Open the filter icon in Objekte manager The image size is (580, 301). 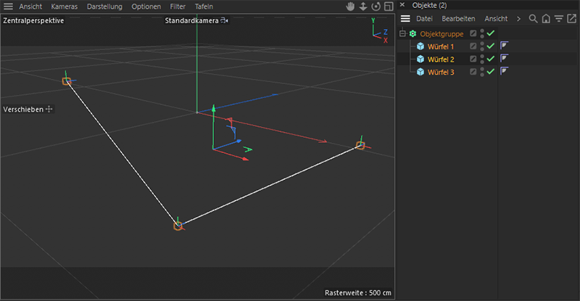coord(558,19)
